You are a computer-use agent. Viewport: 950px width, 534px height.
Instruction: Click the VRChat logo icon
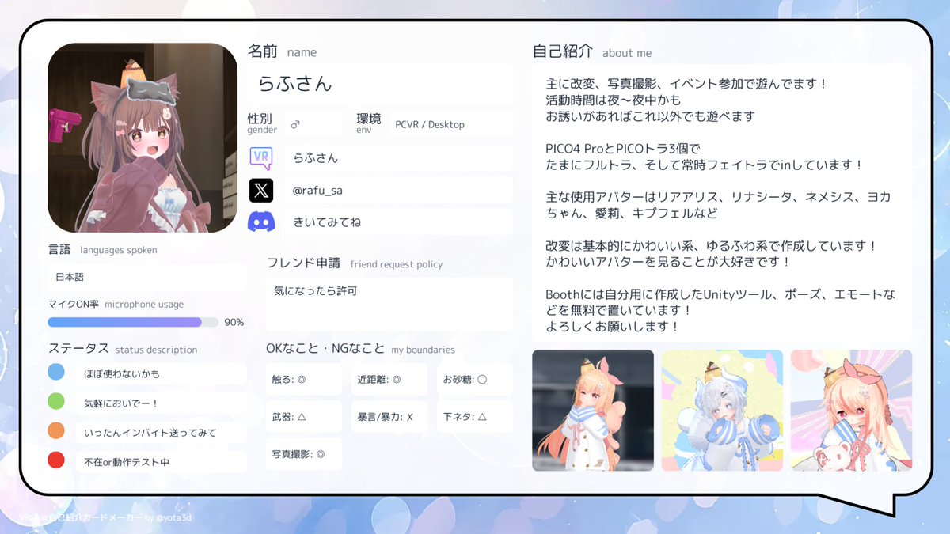tap(261, 158)
